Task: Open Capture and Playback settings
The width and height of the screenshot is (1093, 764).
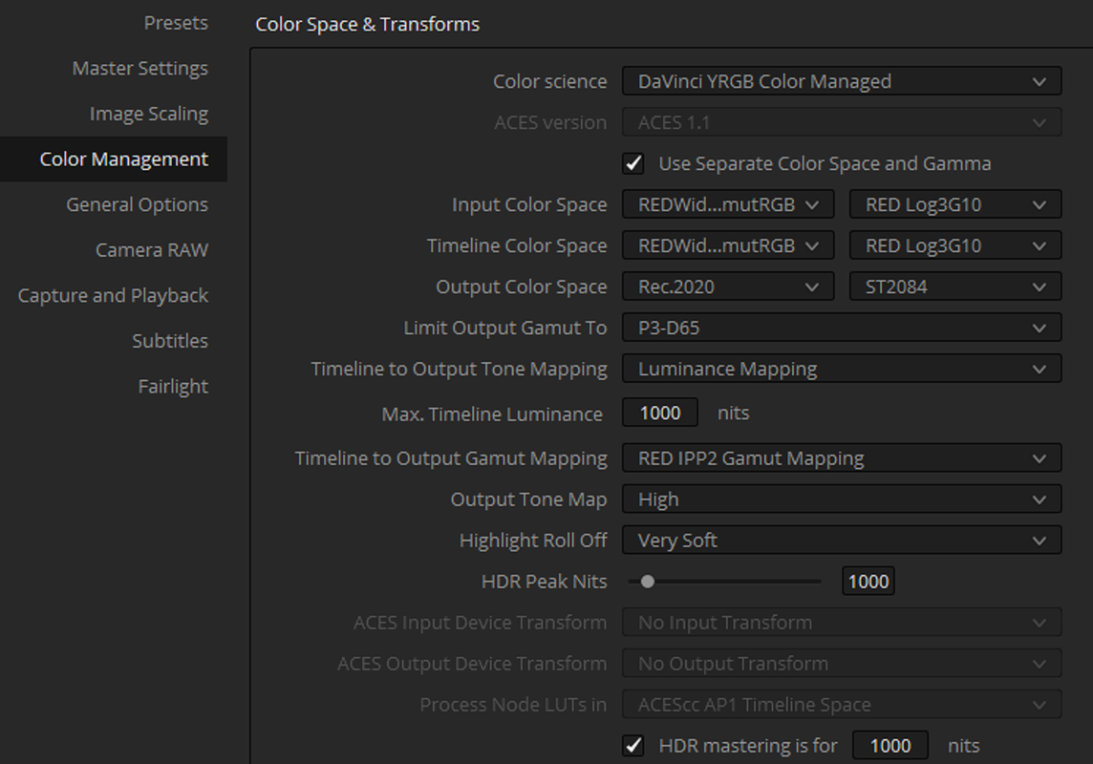Action: [x=113, y=295]
